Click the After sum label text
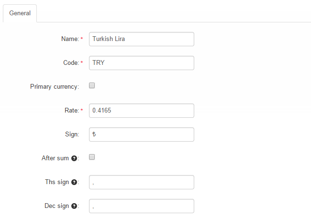This screenshot has width=311, height=217. pos(55,158)
